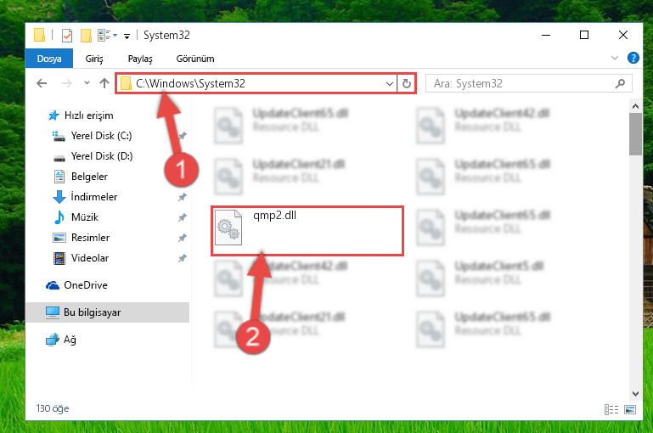Expand the ribbon chevron
The width and height of the screenshot is (653, 433).
(x=614, y=58)
